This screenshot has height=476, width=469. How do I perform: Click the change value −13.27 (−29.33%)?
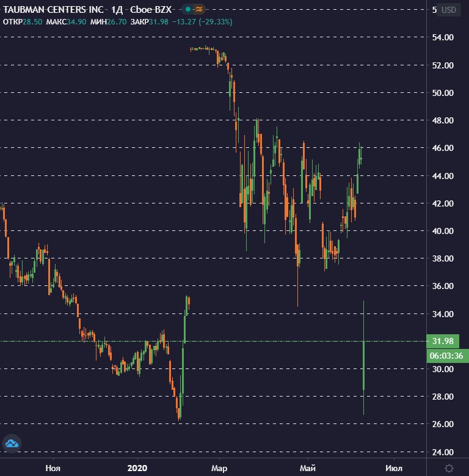(202, 22)
